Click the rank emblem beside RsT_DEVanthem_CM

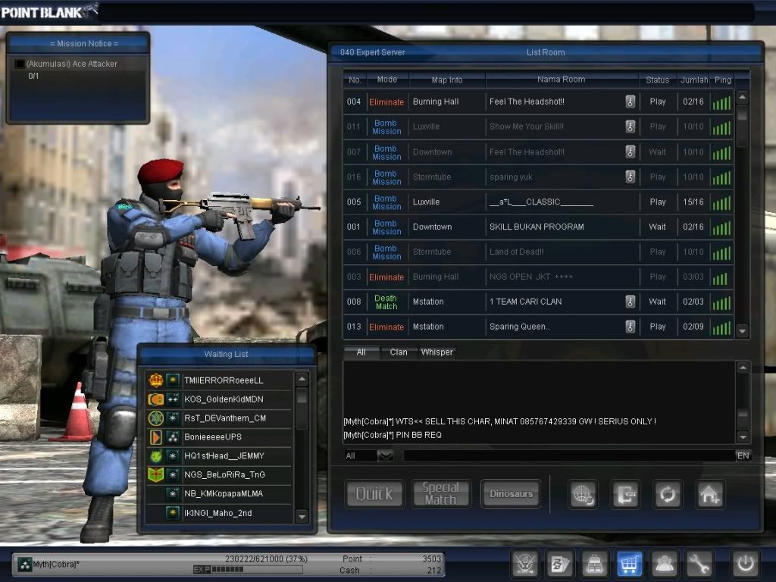click(x=156, y=418)
